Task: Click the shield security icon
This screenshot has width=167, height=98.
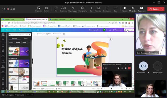Action: [x=3, y=9]
